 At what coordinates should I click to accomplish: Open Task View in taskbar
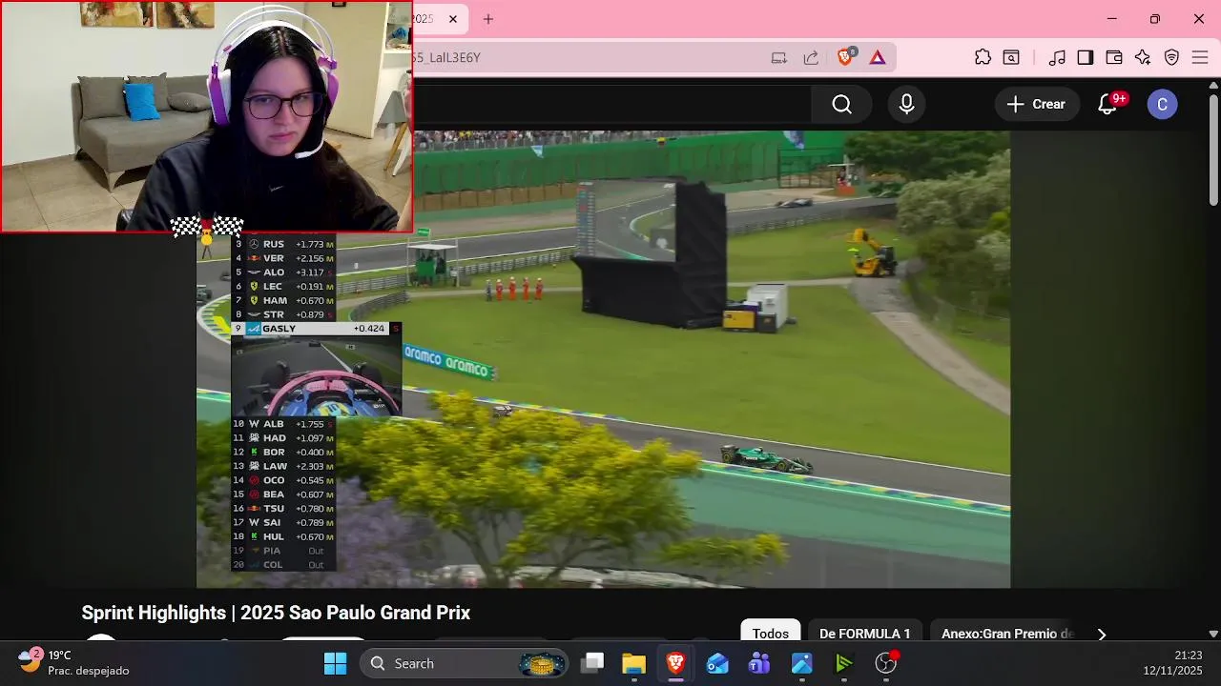pos(593,663)
